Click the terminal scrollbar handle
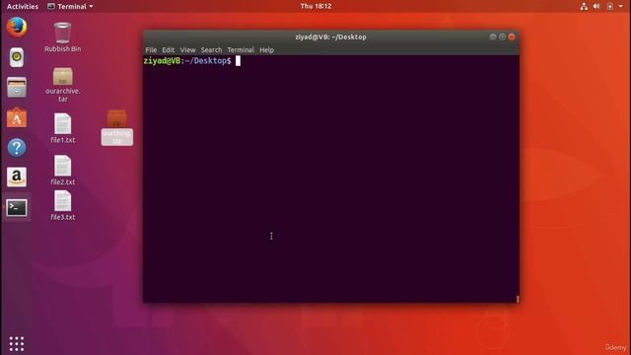The image size is (631, 355). [518, 299]
